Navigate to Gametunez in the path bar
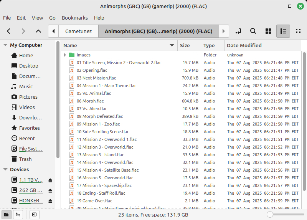 (x=78, y=31)
